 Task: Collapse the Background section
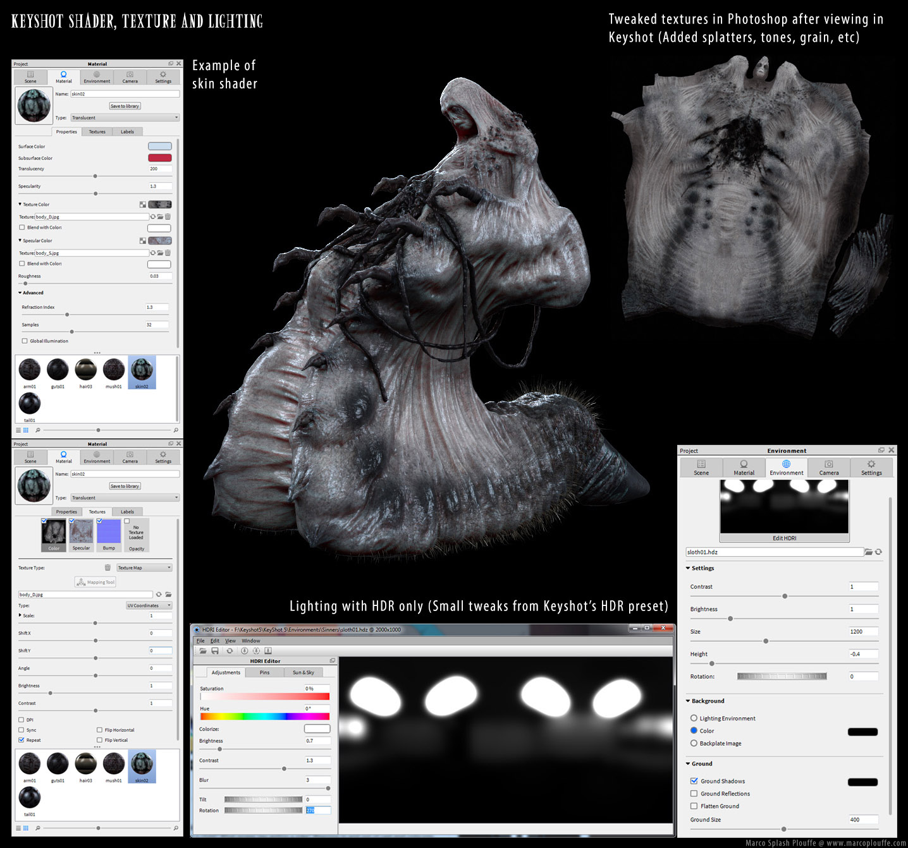[688, 701]
